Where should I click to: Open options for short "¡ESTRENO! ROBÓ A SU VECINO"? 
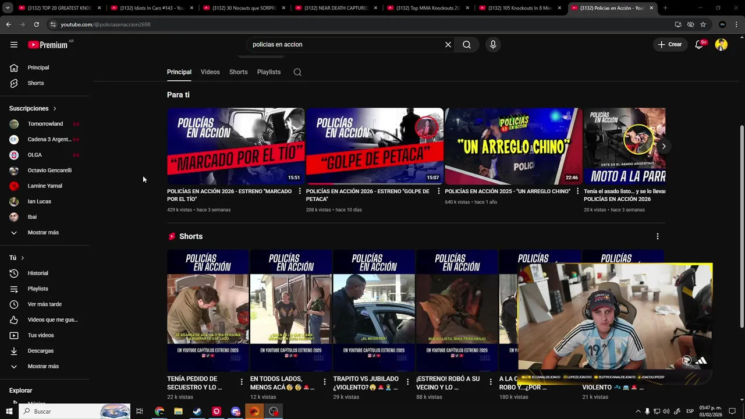pos(491,382)
